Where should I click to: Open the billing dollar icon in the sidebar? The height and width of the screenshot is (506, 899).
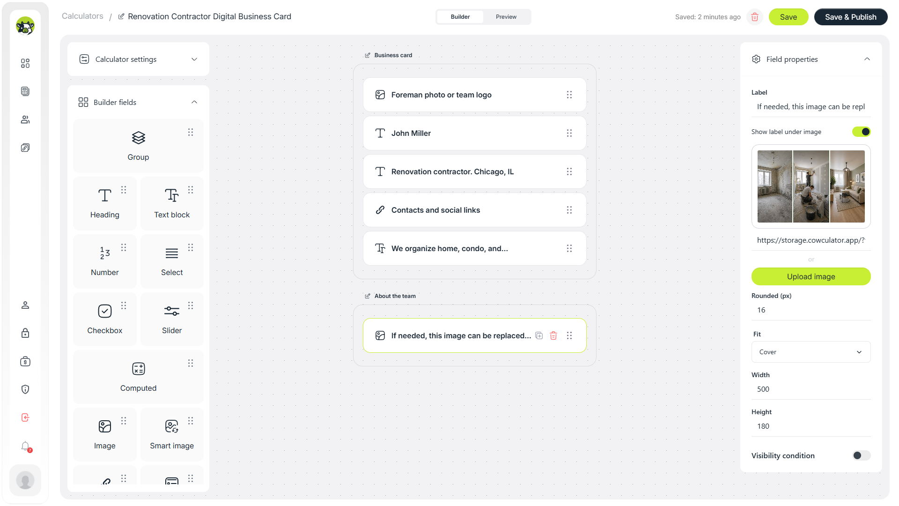click(25, 361)
